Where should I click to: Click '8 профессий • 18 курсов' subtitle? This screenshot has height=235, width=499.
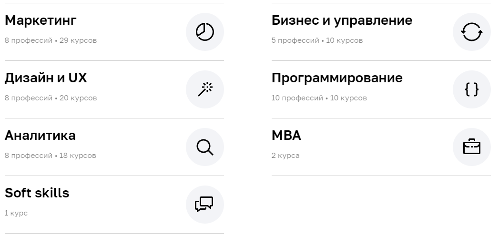[51, 156]
